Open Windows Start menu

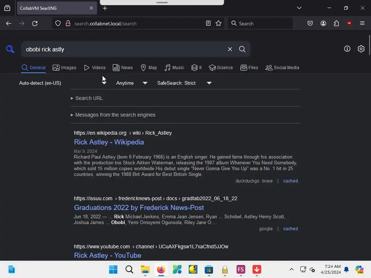click(113, 269)
